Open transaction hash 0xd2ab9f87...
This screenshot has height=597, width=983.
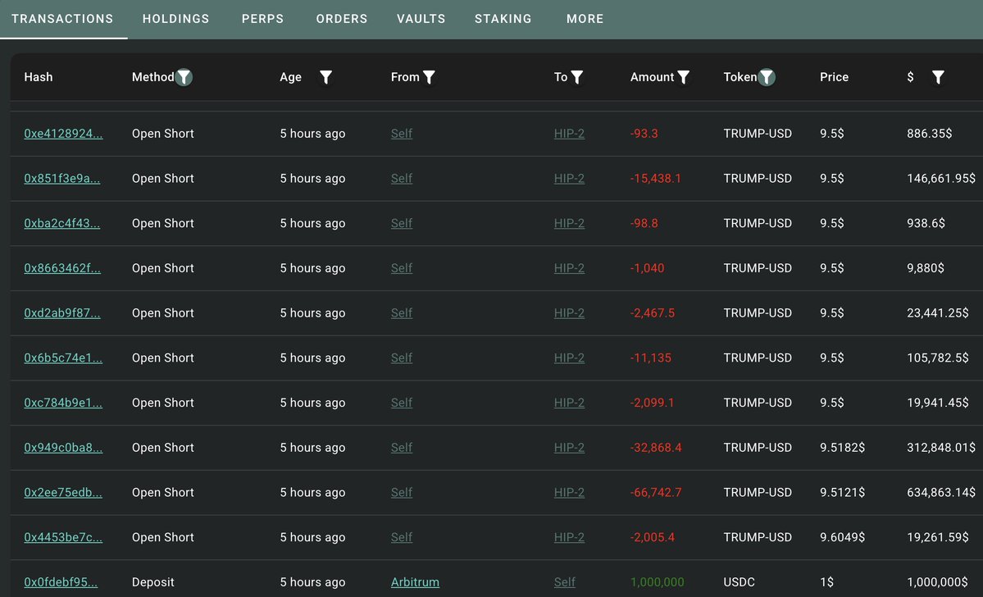click(62, 313)
